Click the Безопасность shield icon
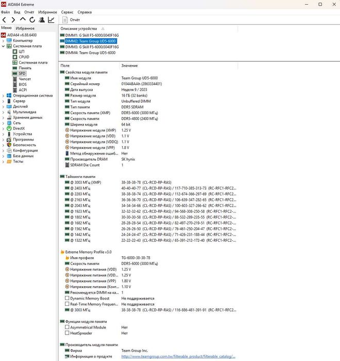 coord(9,145)
